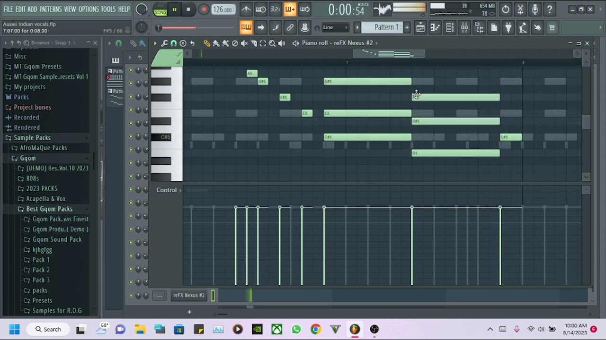Collapse the Sample Packs folder
This screenshot has height=340, width=606.
click(x=32, y=137)
